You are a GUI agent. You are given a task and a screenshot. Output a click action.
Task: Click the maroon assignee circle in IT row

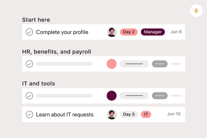[x=112, y=96]
